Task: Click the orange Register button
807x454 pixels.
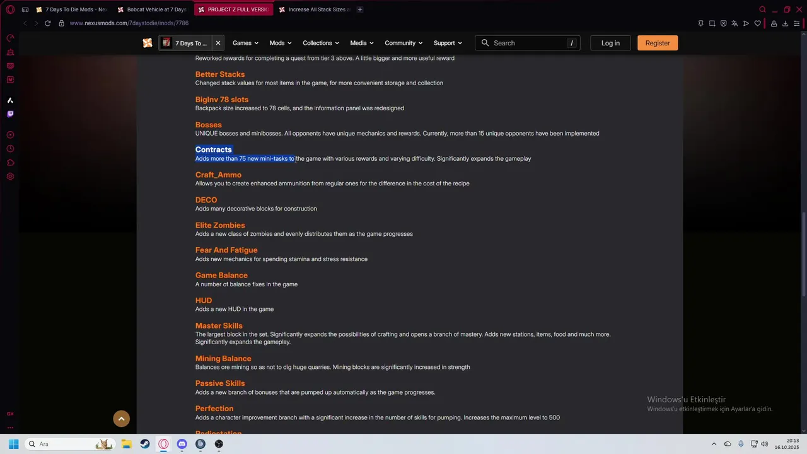Action: [658, 43]
